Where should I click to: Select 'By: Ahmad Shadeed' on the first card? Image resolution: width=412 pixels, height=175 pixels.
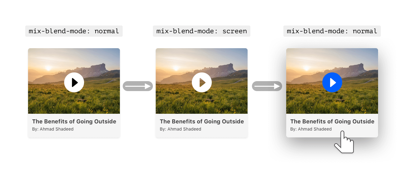(53, 129)
